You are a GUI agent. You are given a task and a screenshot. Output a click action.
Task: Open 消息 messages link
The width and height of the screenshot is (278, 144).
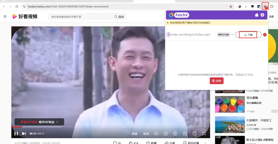(x=272, y=16)
